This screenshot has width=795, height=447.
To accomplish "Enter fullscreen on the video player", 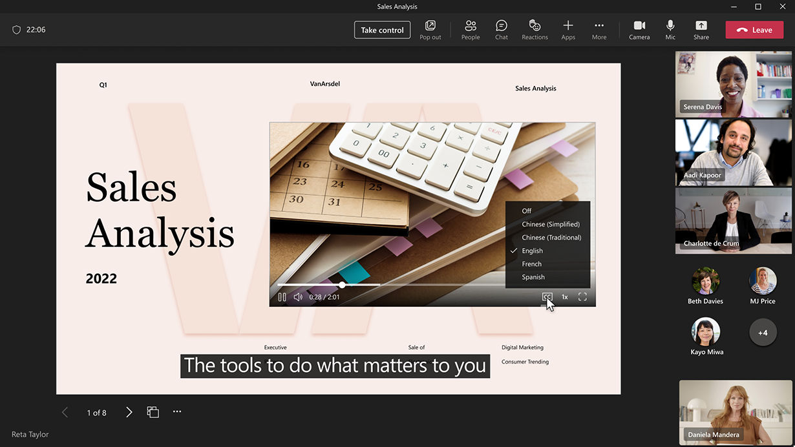I will click(582, 296).
